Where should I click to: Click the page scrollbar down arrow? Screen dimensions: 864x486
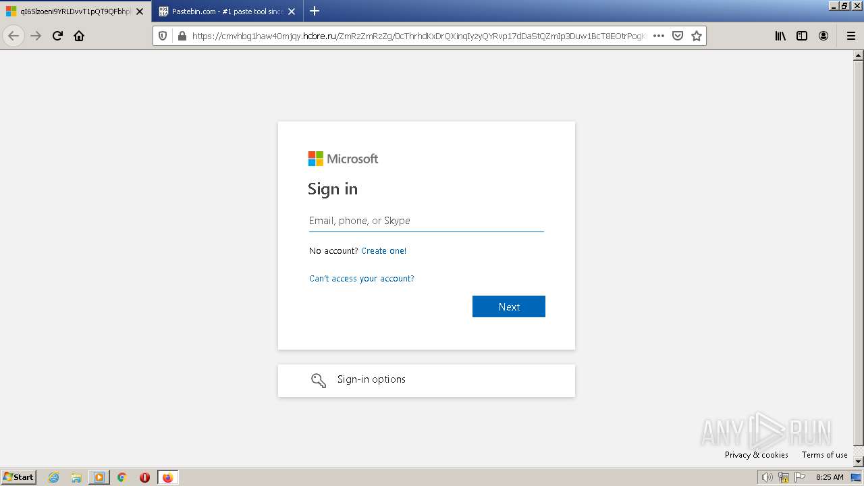859,462
